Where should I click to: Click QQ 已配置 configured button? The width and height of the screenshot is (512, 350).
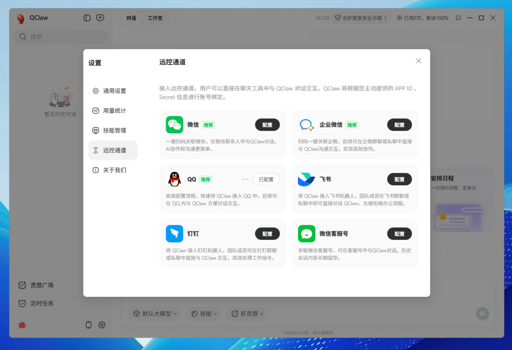[x=266, y=179]
